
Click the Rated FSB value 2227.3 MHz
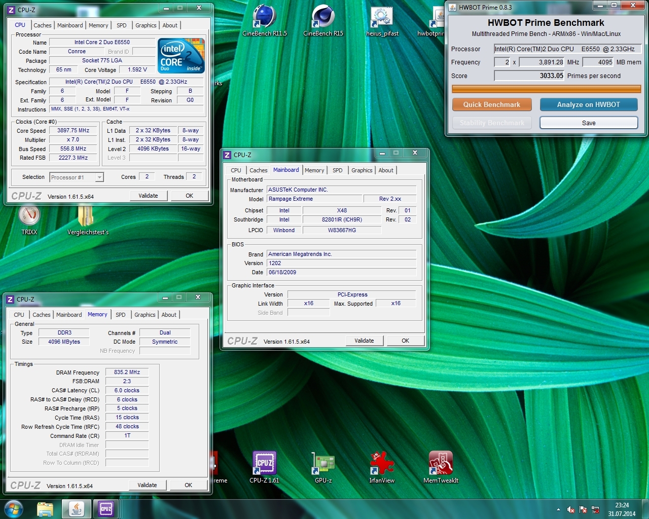(73, 158)
